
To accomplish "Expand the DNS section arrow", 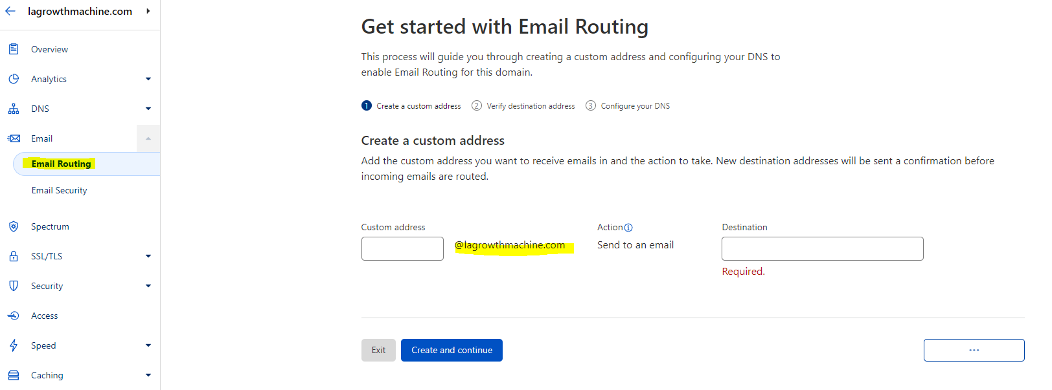I will pyautogui.click(x=148, y=109).
